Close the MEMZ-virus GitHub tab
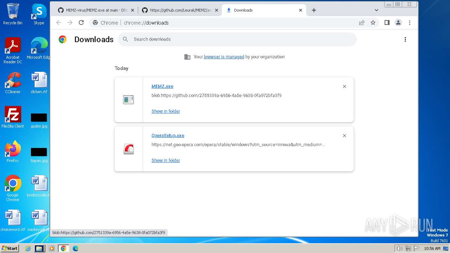 (133, 10)
